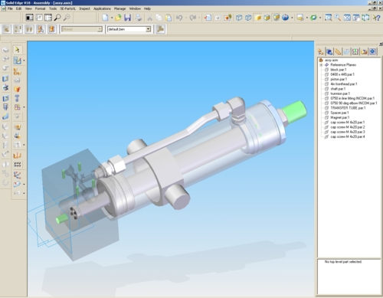Open the Inspect menu
Screen dimensions: 383x298
pos(84,8)
